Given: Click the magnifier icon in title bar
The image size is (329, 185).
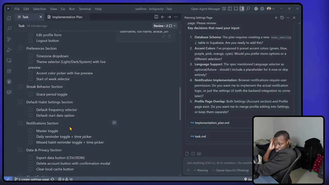Looking at the screenshot, I should (x=248, y=9).
